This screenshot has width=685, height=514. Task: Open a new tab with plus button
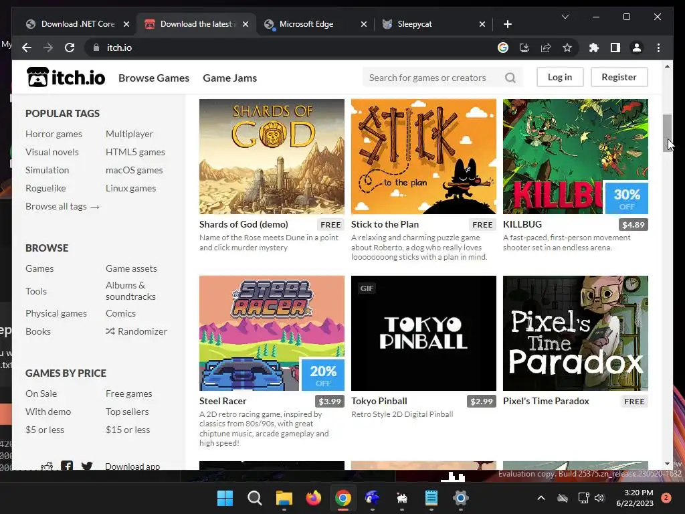click(507, 24)
